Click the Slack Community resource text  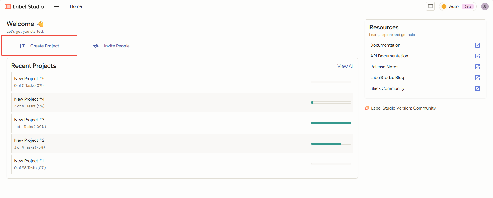click(x=387, y=88)
